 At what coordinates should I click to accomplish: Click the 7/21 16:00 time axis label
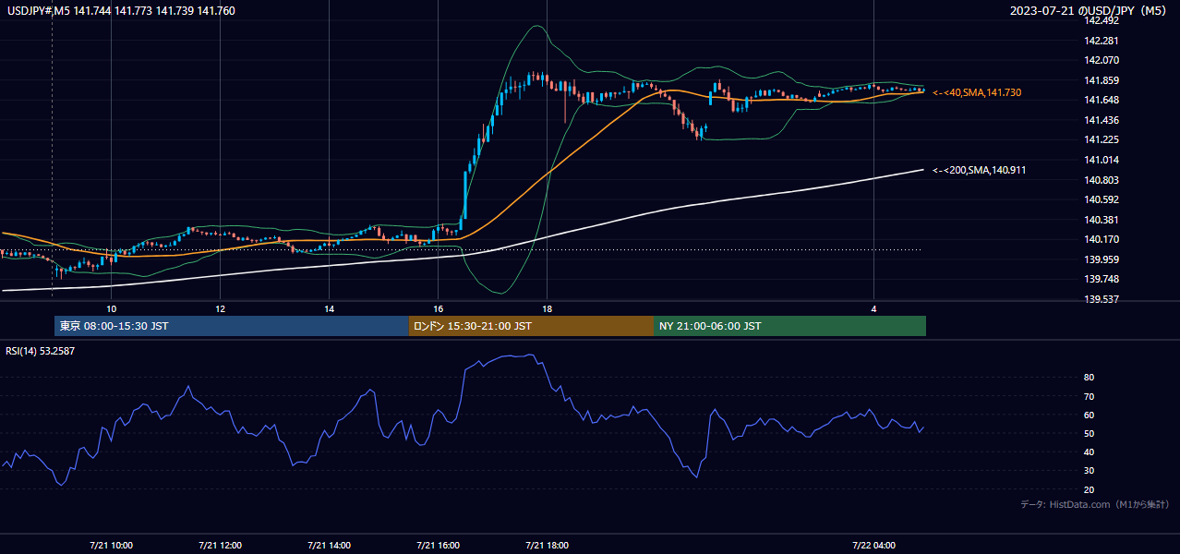(438, 545)
